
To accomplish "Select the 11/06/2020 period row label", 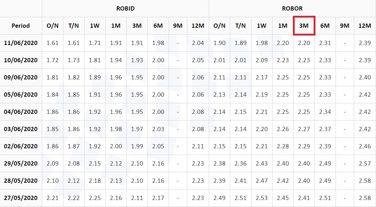I will click(x=21, y=43).
